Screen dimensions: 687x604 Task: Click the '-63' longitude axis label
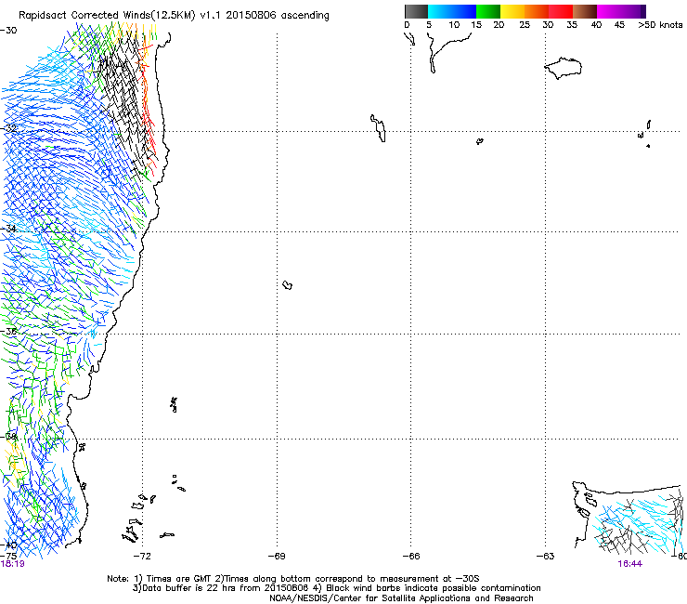(545, 557)
